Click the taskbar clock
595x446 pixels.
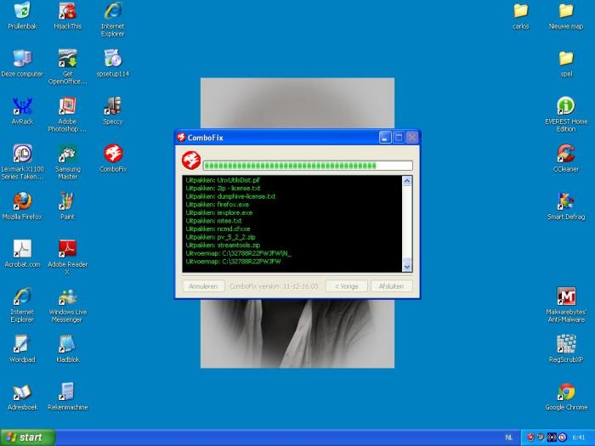(x=579, y=438)
